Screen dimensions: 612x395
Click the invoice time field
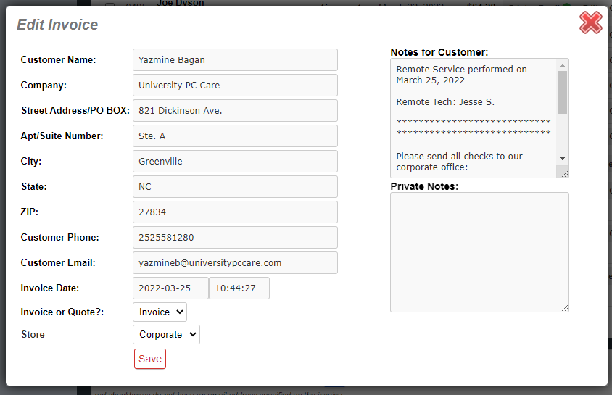pos(239,288)
